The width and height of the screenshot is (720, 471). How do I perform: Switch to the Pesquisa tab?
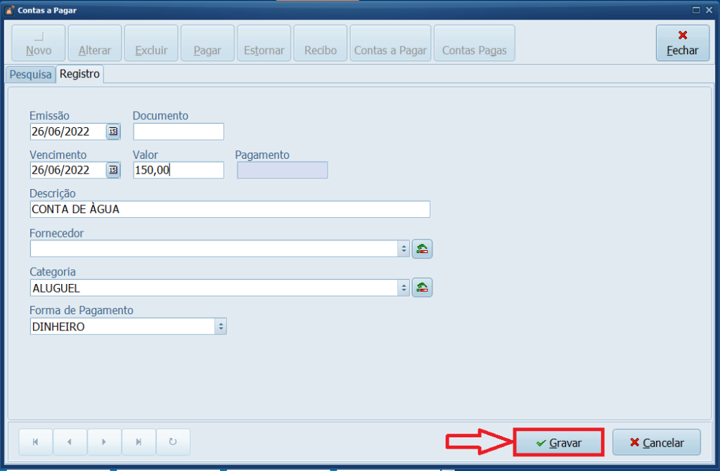click(x=30, y=75)
